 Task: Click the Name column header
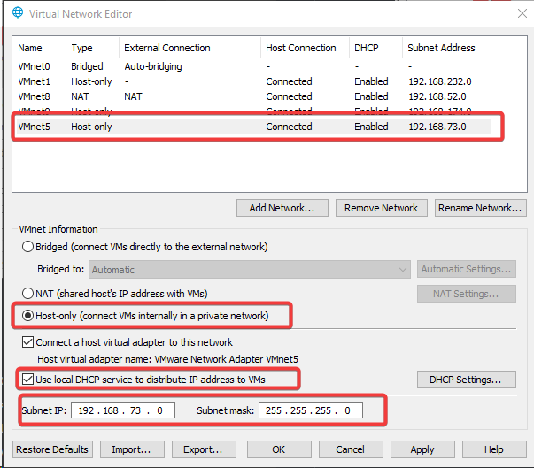point(41,48)
